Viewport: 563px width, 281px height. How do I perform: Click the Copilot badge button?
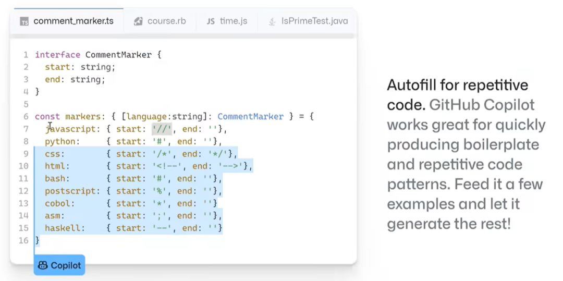pyautogui.click(x=59, y=265)
